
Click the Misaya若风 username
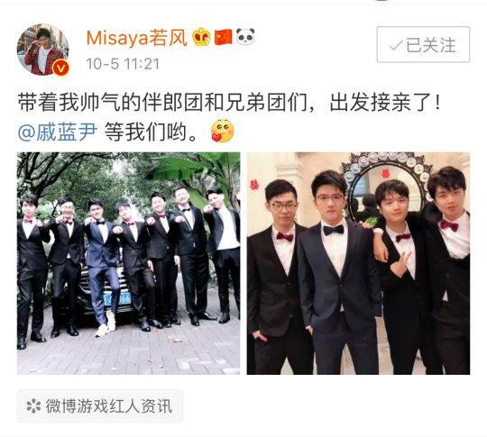point(137,38)
